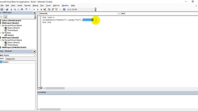Open Object Browser toolbar icon
This screenshot has height=111, width=198.
(x=56, y=9)
